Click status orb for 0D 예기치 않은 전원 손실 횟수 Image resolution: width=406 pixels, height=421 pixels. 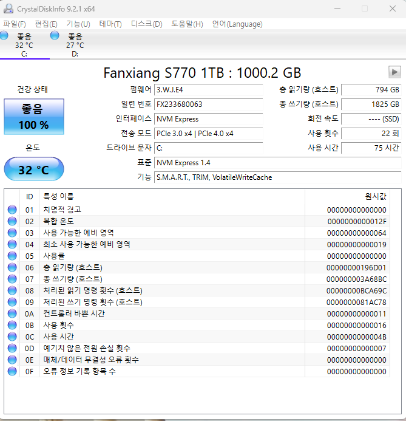tap(12, 348)
